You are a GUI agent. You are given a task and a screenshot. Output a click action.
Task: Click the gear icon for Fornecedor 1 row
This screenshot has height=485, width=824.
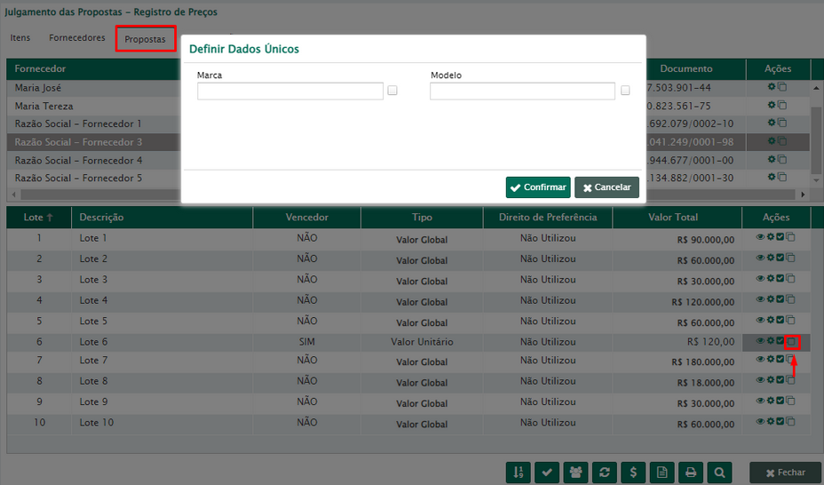[772, 123]
